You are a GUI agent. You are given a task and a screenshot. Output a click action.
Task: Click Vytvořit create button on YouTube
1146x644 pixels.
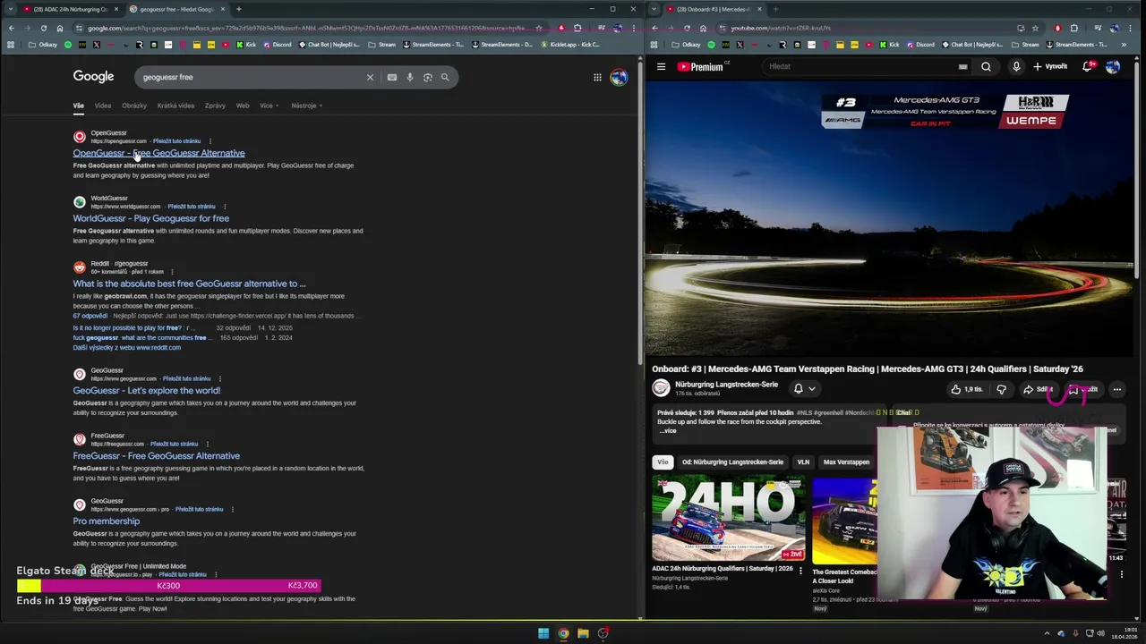point(1050,66)
